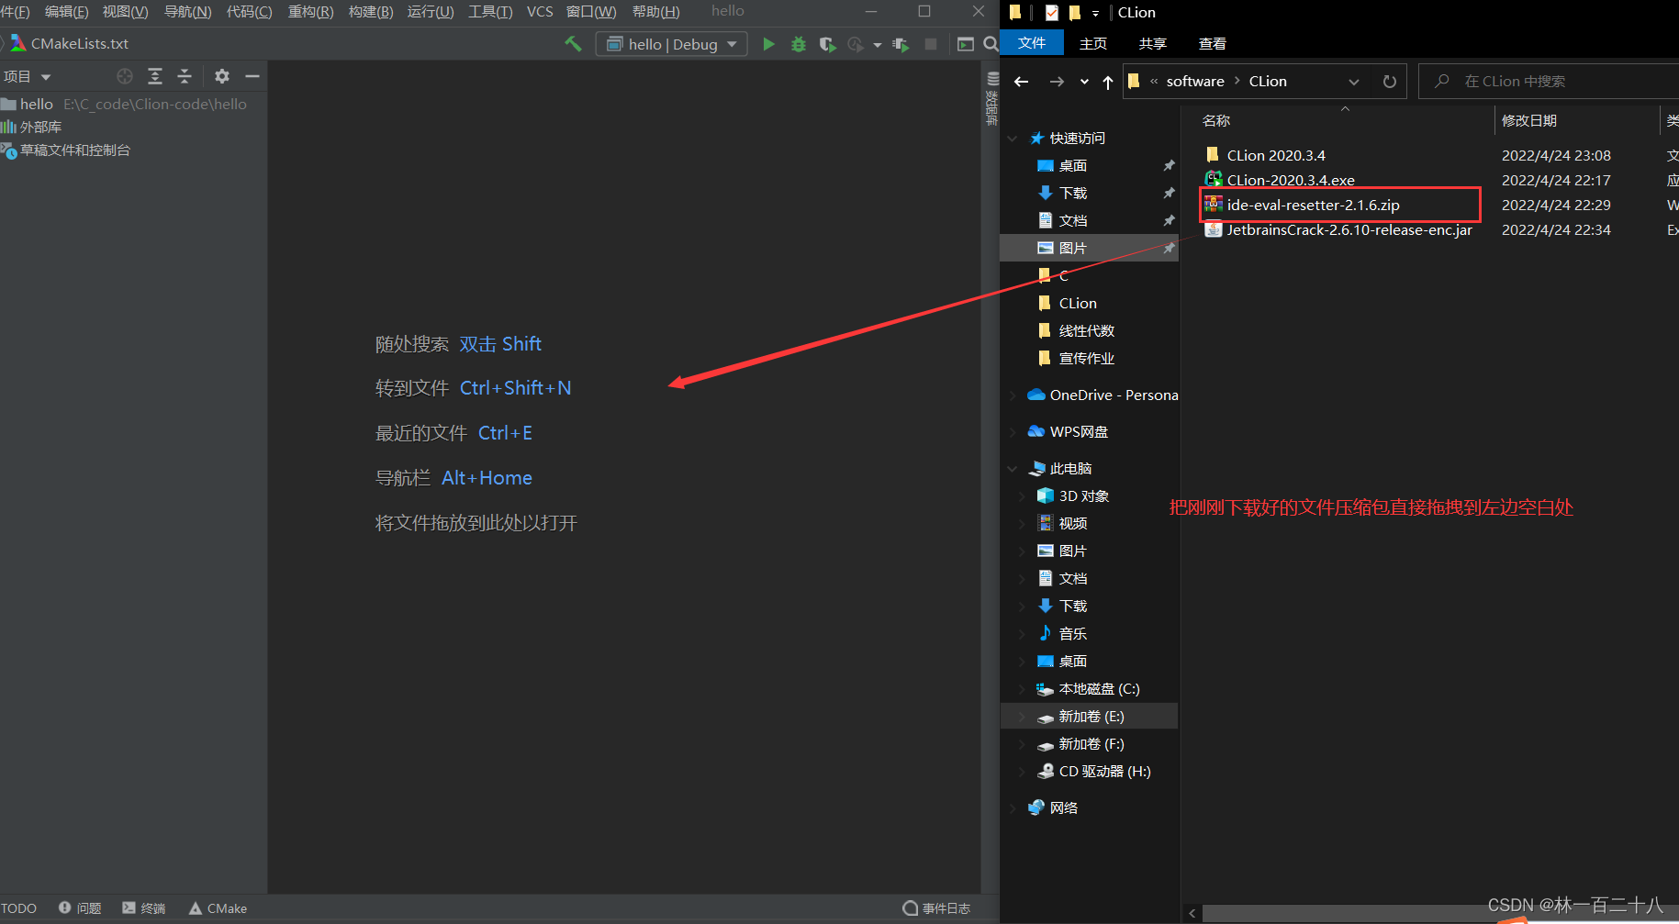This screenshot has height=924, width=1679.
Task: Switch to the 查看 ribbon tab in Explorer
Action: coord(1213,43)
